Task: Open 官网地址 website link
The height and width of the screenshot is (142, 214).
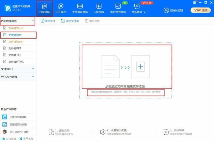Action: (x=27, y=139)
